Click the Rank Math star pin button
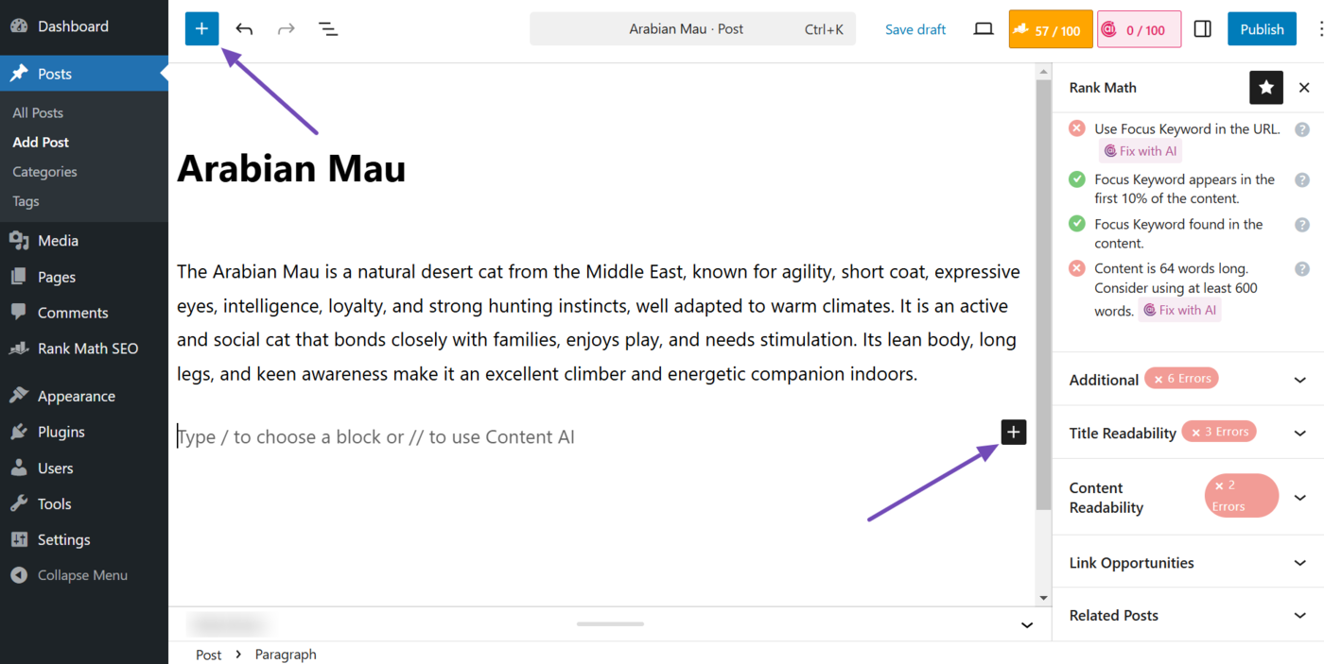 [x=1266, y=88]
